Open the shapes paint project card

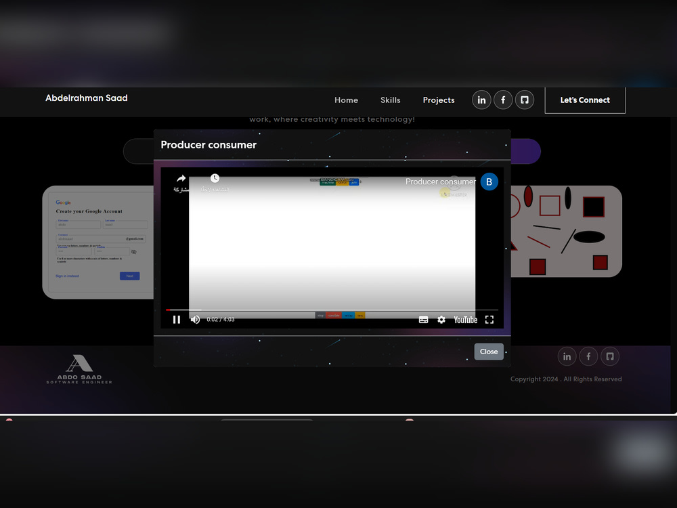click(567, 232)
